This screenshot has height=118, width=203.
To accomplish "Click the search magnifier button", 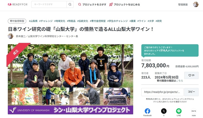I will pos(70,4).
